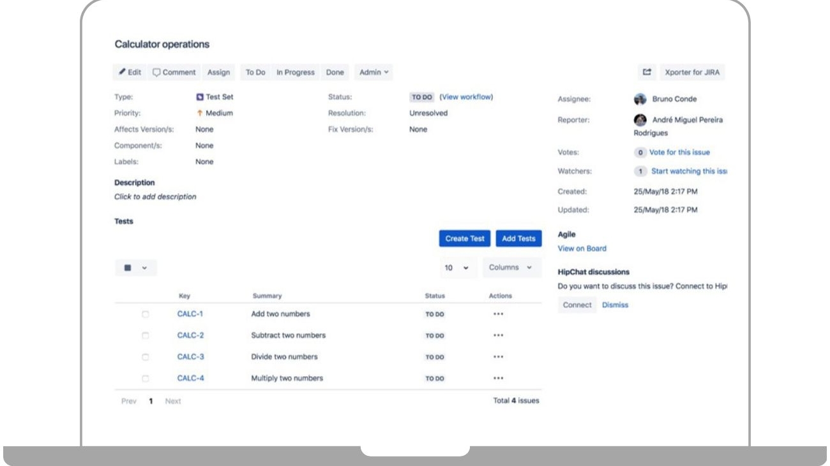
Task: Open bulk selection dropdown above table
Action: (x=135, y=268)
